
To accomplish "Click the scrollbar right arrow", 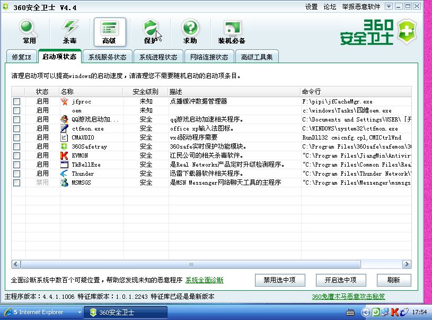I will coord(407,264).
